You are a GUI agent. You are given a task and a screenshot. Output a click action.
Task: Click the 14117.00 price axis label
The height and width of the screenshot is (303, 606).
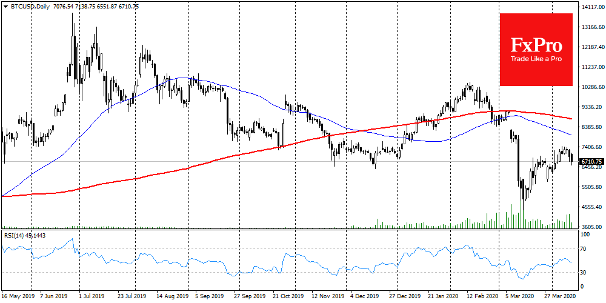click(591, 7)
